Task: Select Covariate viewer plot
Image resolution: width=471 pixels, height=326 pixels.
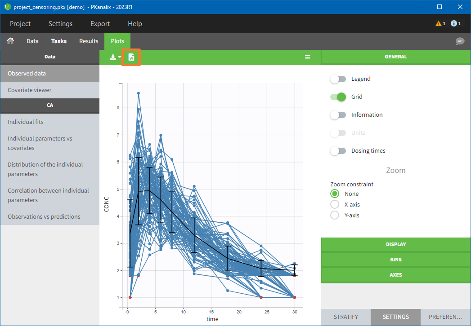Action: [29, 90]
